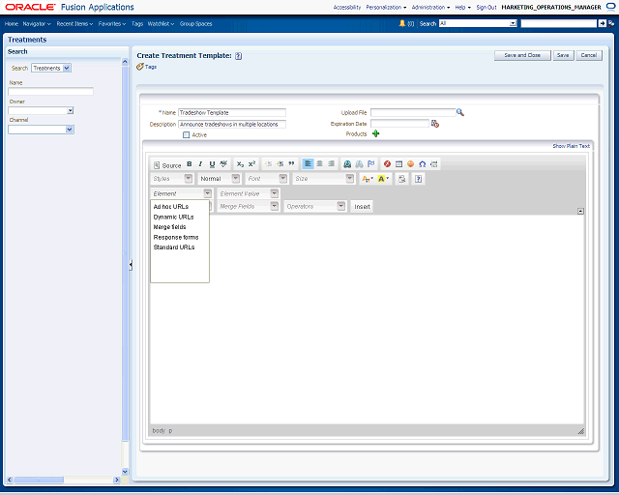Select Standard URLs option
The image size is (619, 495).
[174, 247]
